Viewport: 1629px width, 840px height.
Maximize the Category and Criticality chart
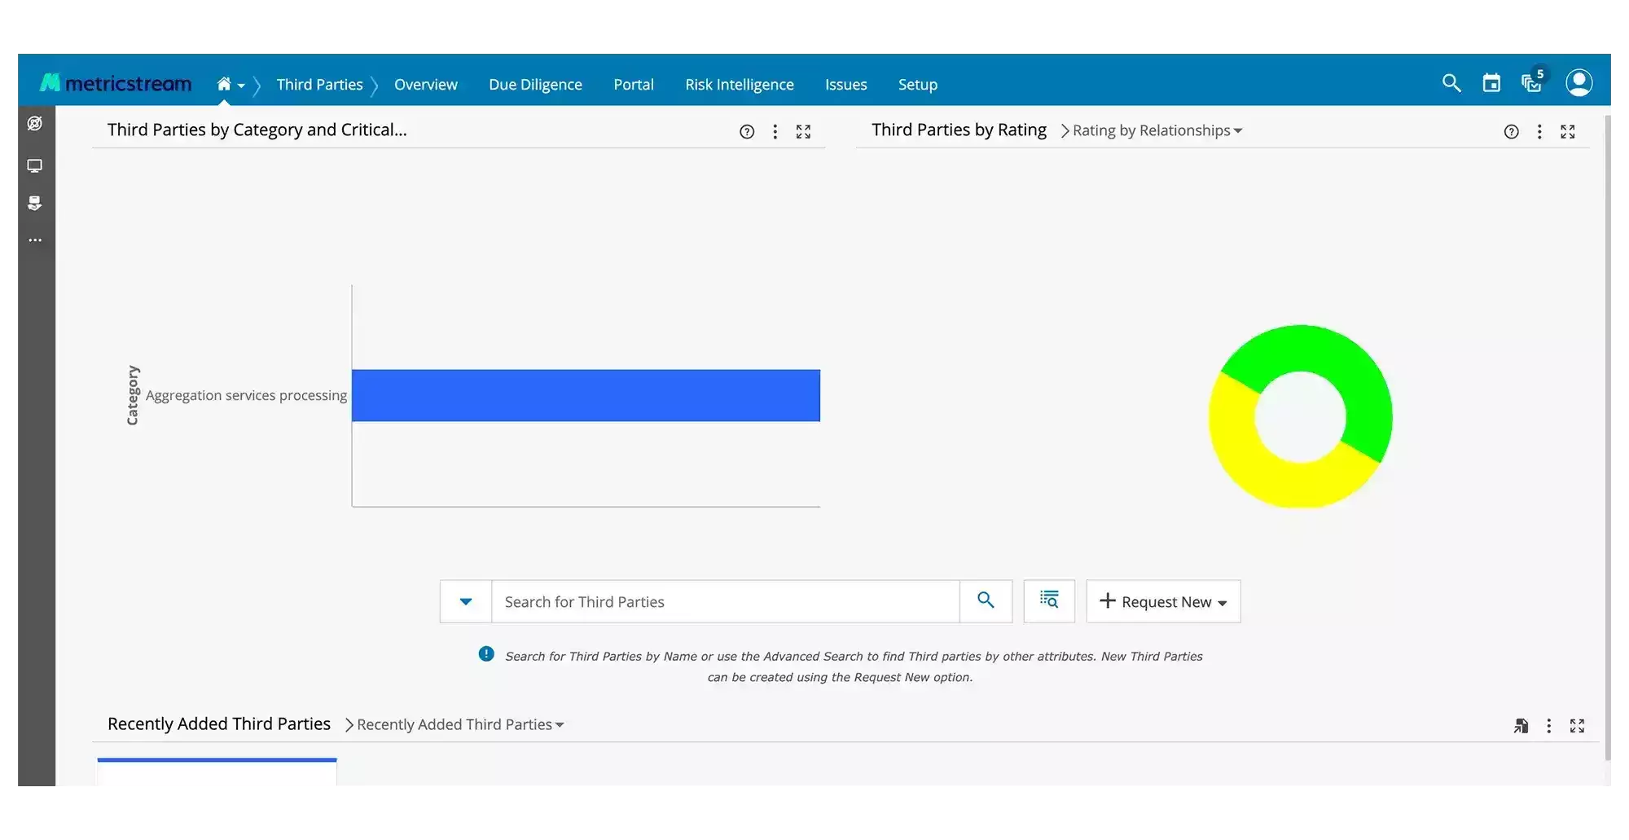[803, 132]
